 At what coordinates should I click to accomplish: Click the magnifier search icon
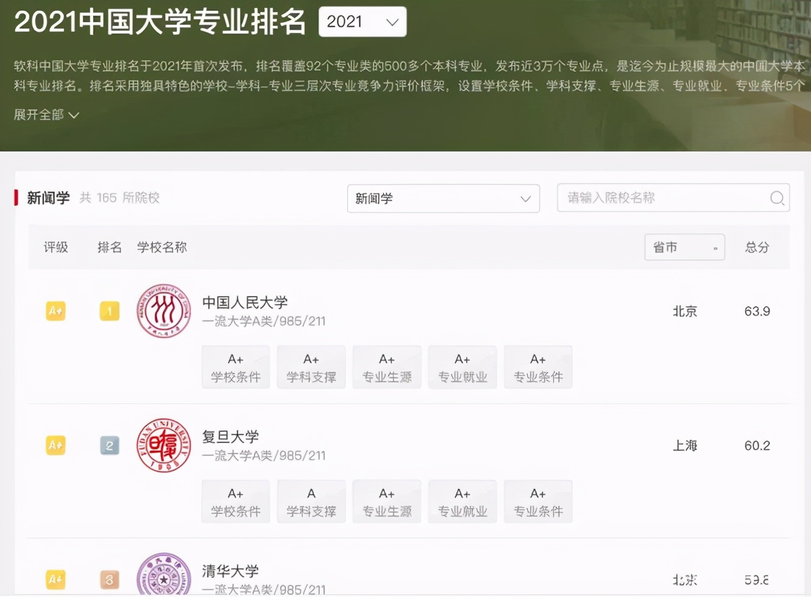coord(777,198)
